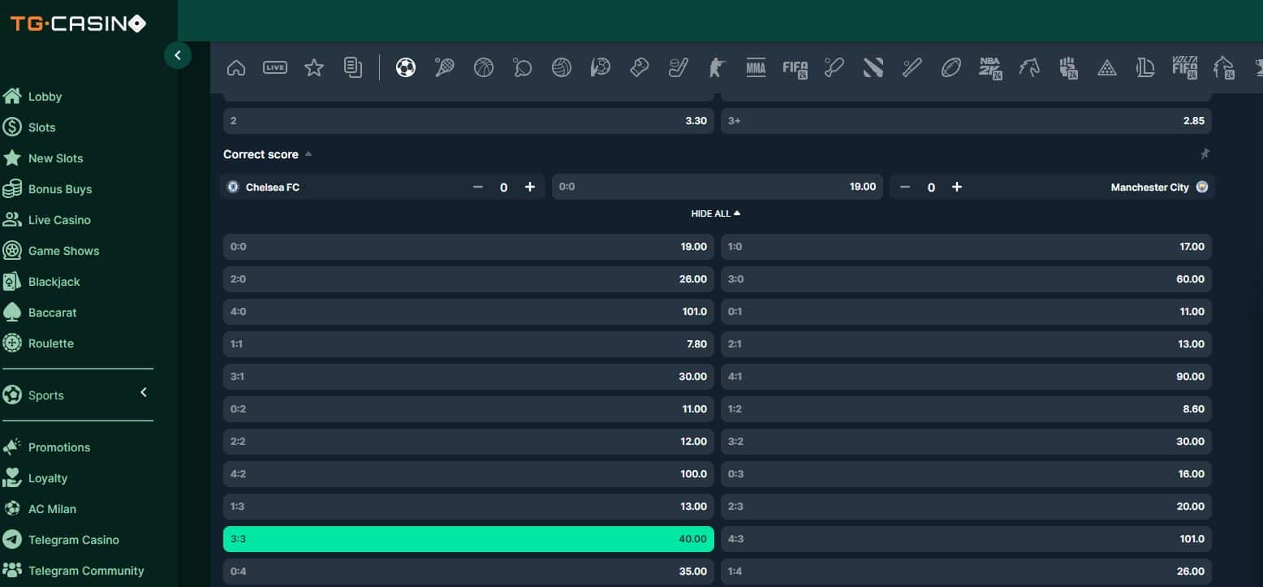Expand the Sports menu chevron
Image resolution: width=1263 pixels, height=587 pixels.
click(144, 393)
